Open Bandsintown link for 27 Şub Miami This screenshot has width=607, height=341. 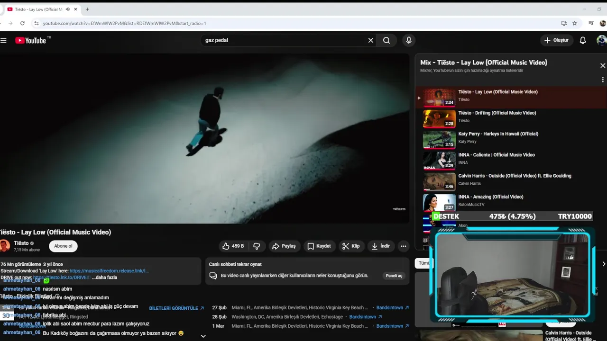[393, 308]
